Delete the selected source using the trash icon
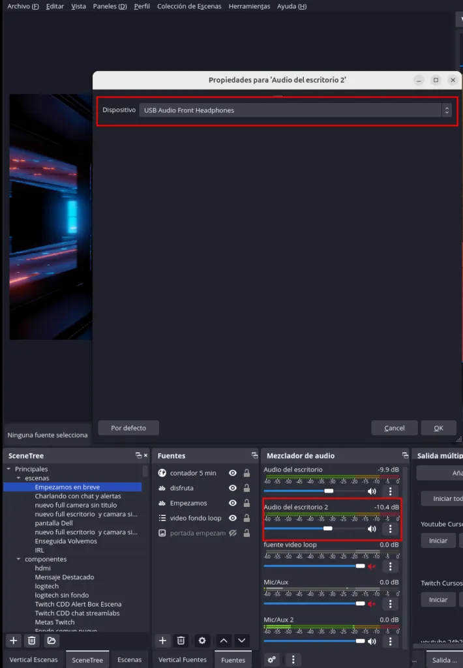463x668 pixels. click(181, 641)
